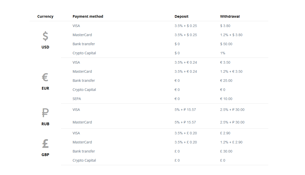Image resolution: width=305 pixels, height=175 pixels.
Task: Click the USD VISA withdrawal fee $ 3.80
Action: click(225, 26)
